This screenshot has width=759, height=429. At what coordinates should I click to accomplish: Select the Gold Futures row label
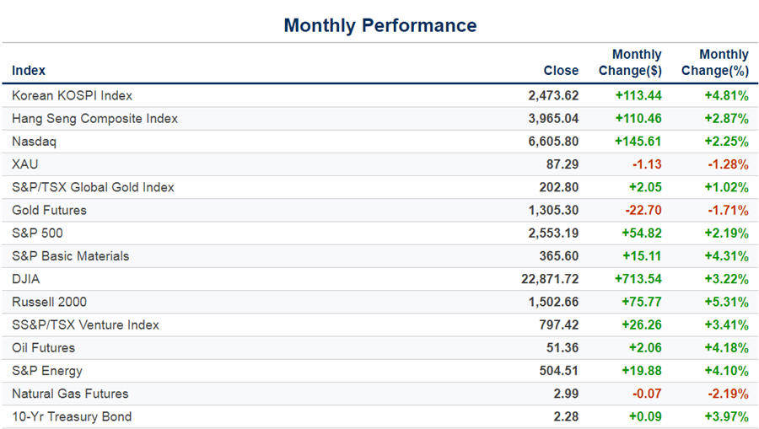pyautogui.click(x=49, y=210)
